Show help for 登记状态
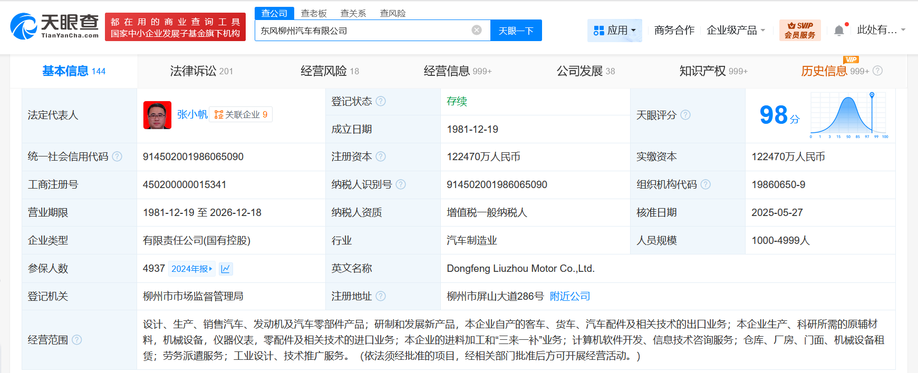The image size is (918, 373). click(x=381, y=101)
